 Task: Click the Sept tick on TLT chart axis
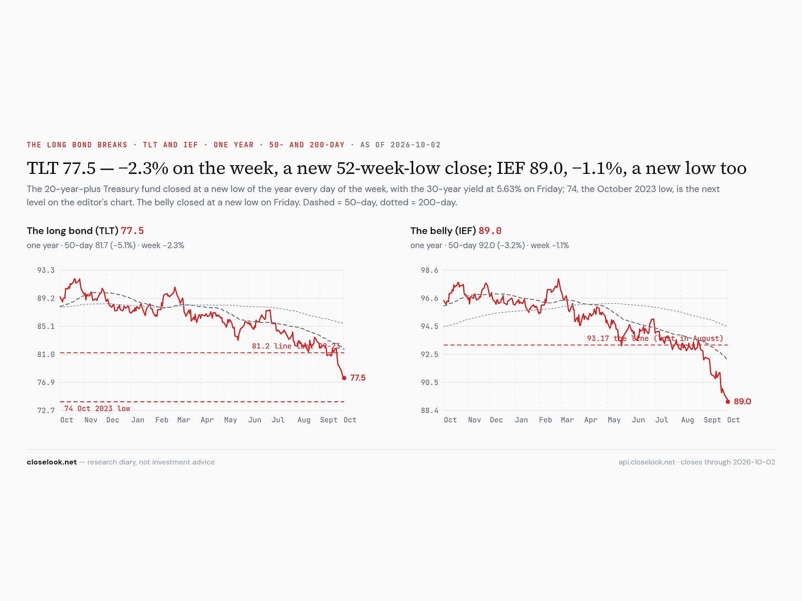pyautogui.click(x=329, y=420)
